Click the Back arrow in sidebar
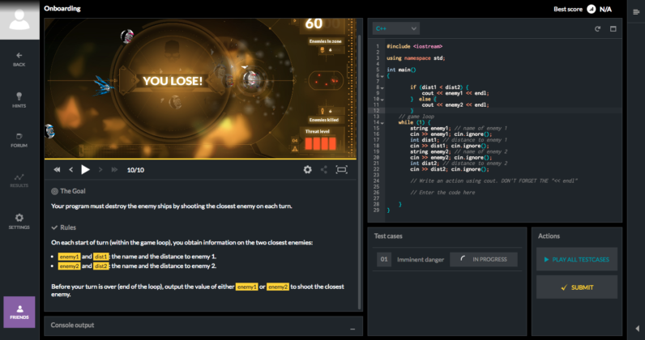Screen dimensions: 645x340 [19, 58]
